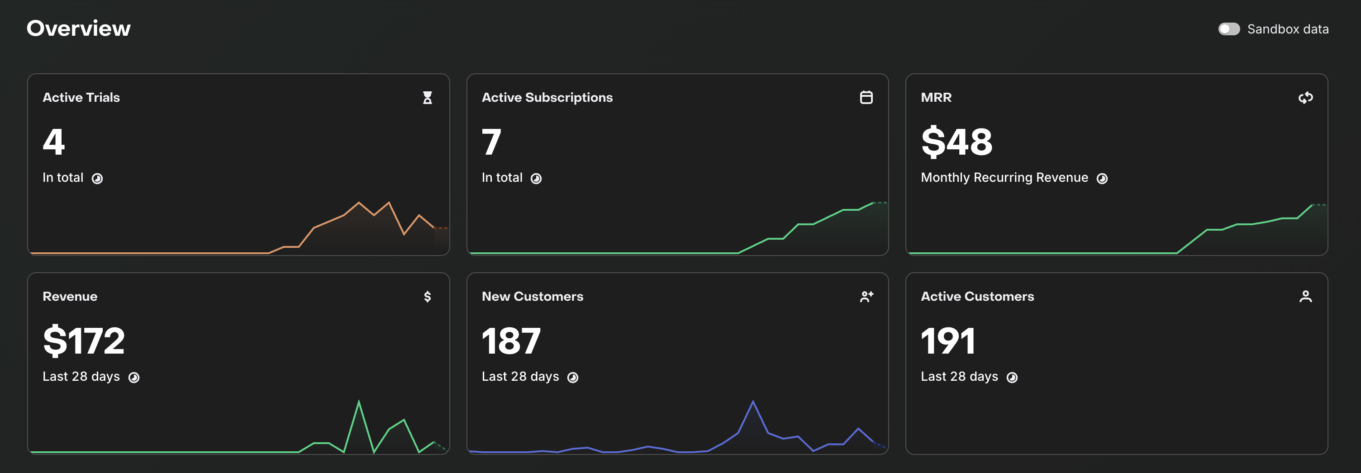Click the $172 revenue value
The height and width of the screenshot is (473, 1361).
pyautogui.click(x=84, y=341)
